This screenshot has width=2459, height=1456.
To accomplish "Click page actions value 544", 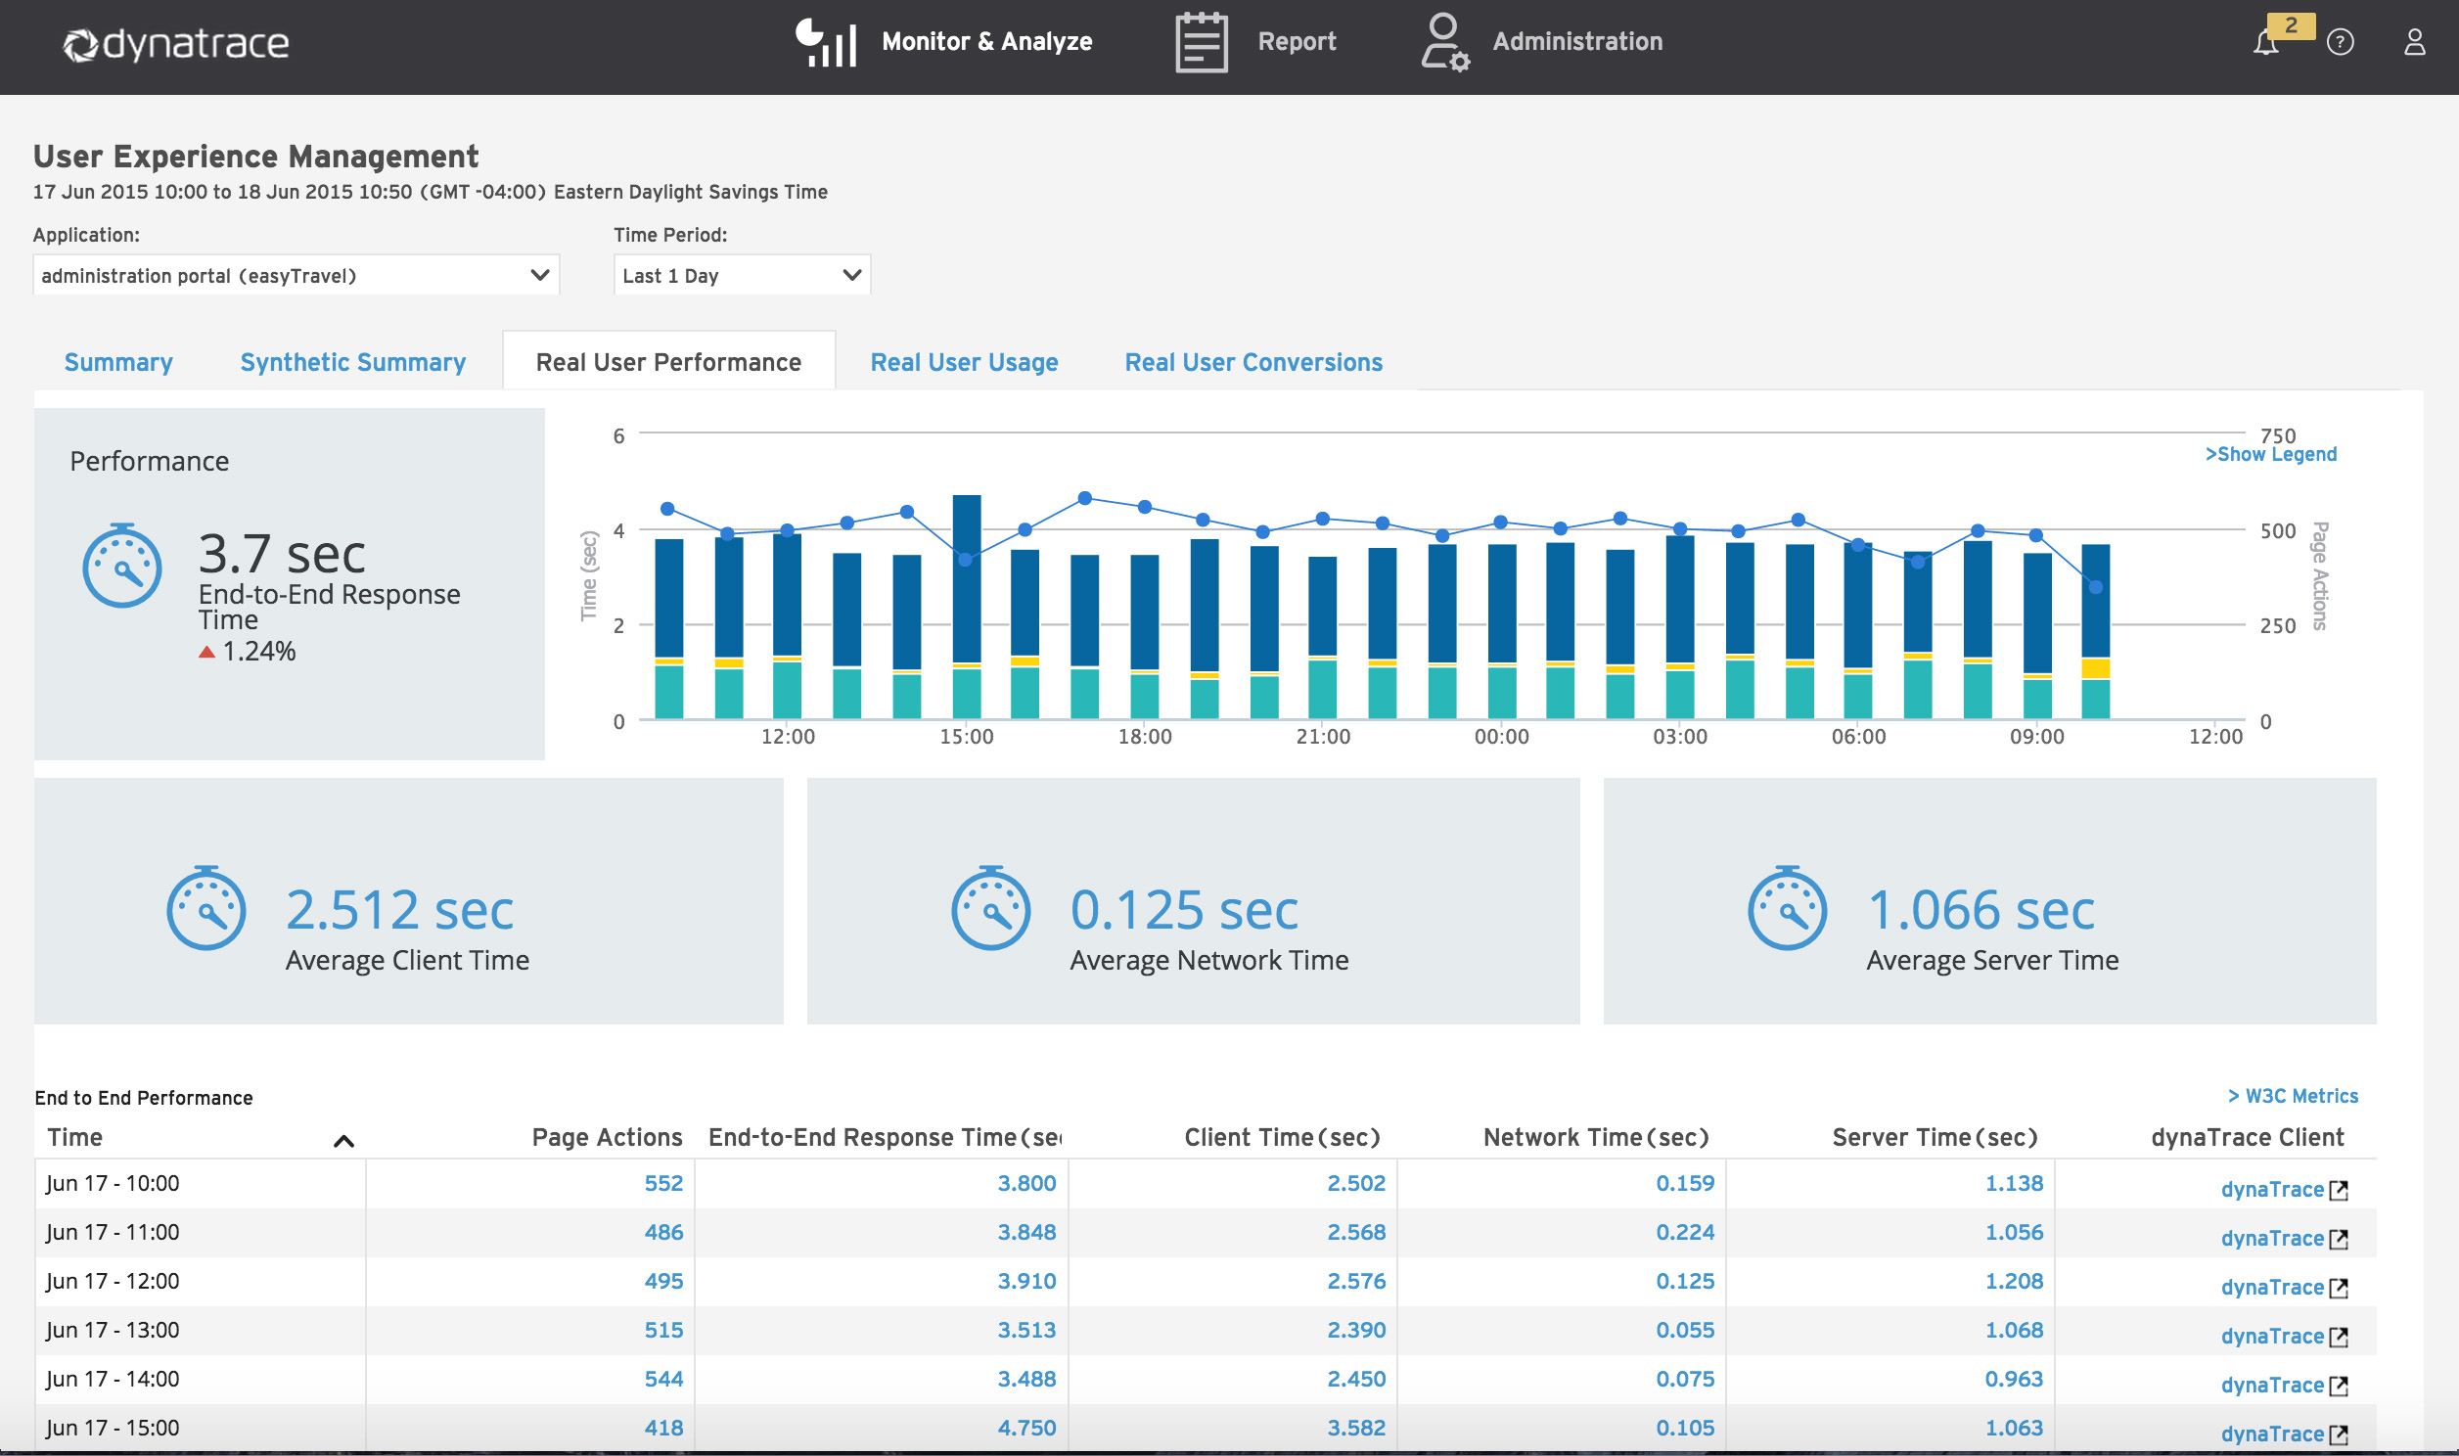I will point(663,1380).
